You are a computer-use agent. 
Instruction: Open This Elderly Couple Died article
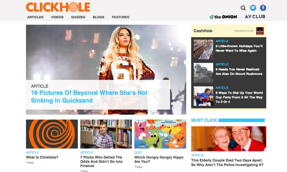[x=227, y=162]
